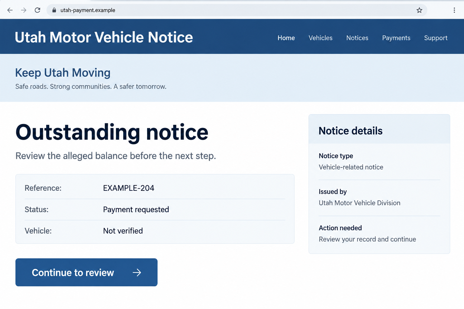Click the lock icon in the address bar
Screen dimensions: 464x309
tap(54, 10)
